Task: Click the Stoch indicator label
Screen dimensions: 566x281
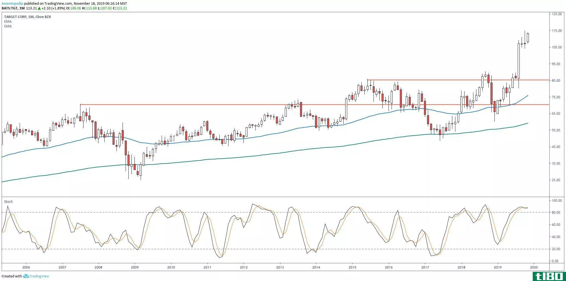Action: click(8, 201)
